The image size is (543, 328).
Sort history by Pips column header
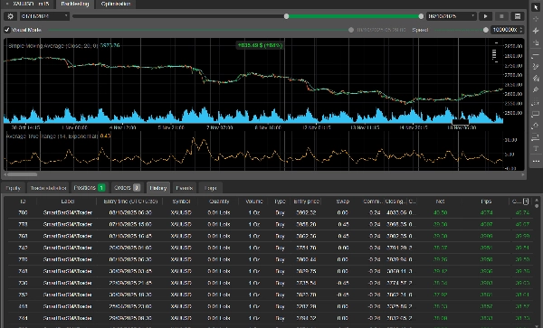487,201
